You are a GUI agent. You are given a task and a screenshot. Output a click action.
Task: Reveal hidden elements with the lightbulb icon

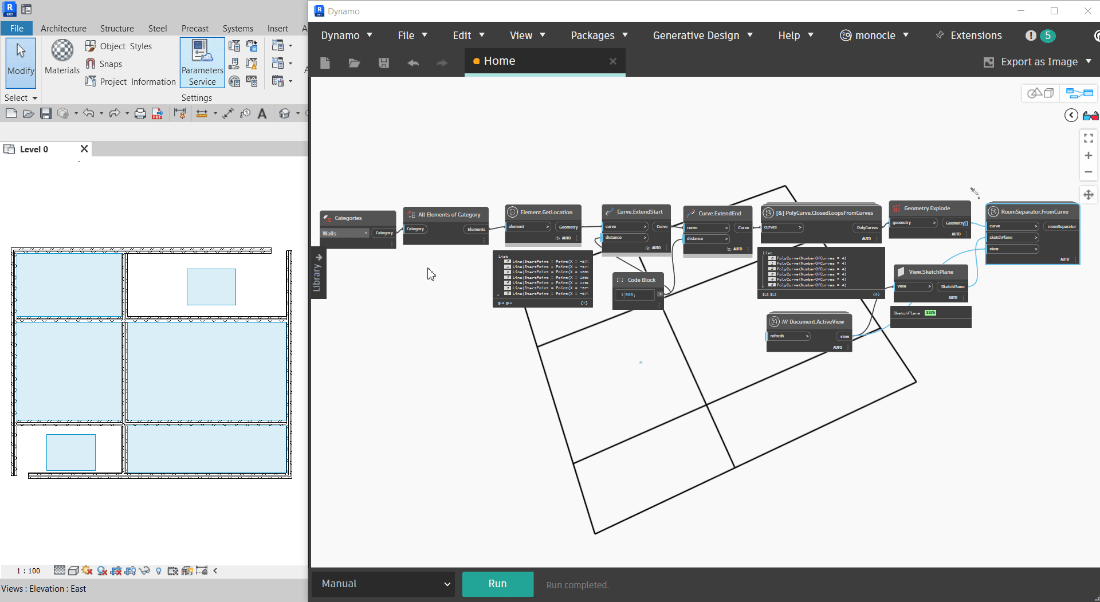tap(159, 570)
